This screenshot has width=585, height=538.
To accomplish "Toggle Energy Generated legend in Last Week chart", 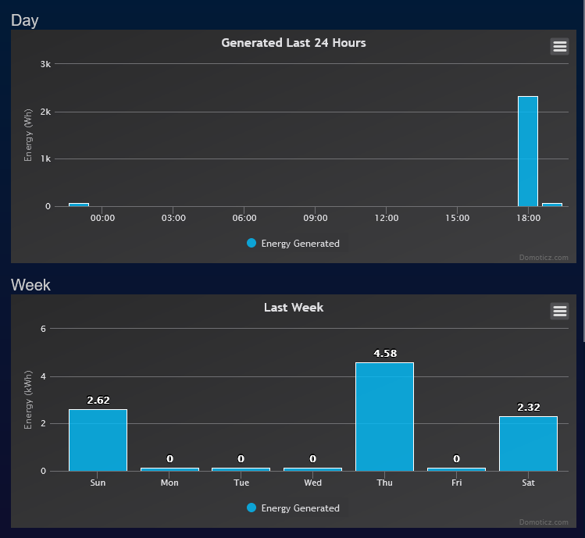I will (x=293, y=508).
